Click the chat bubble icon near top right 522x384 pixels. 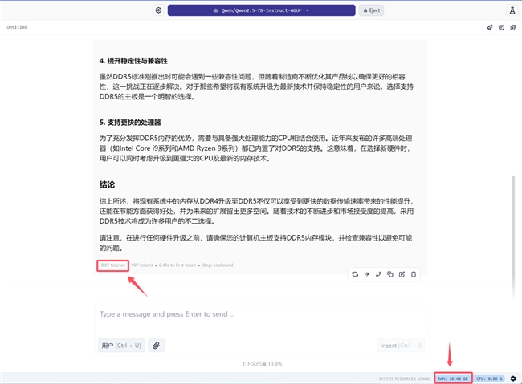click(x=501, y=27)
